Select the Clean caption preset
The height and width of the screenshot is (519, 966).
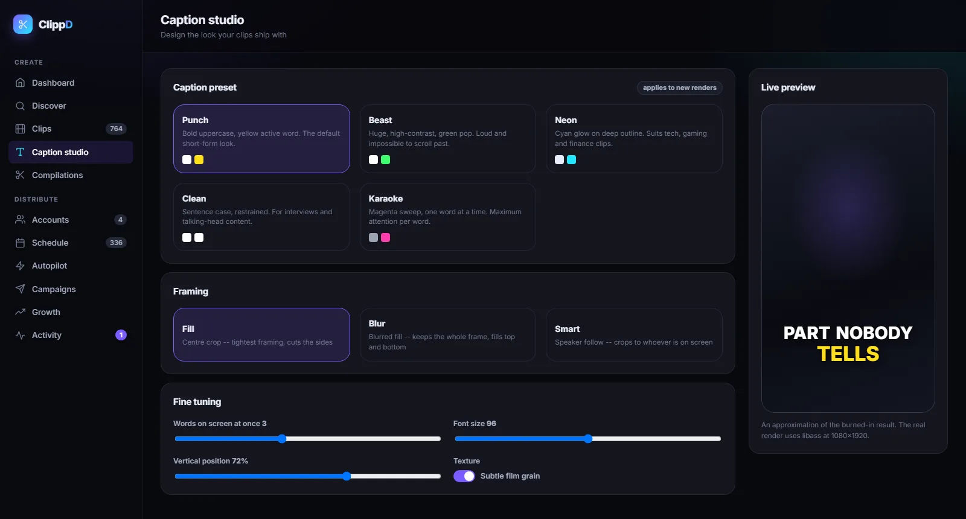point(261,217)
